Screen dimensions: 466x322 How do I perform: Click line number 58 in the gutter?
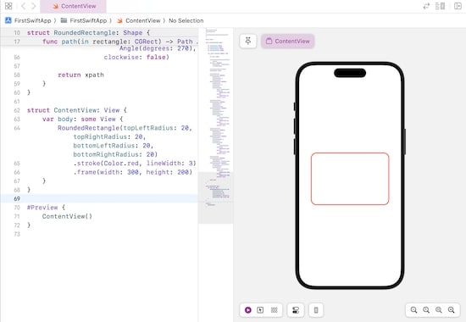[17, 75]
